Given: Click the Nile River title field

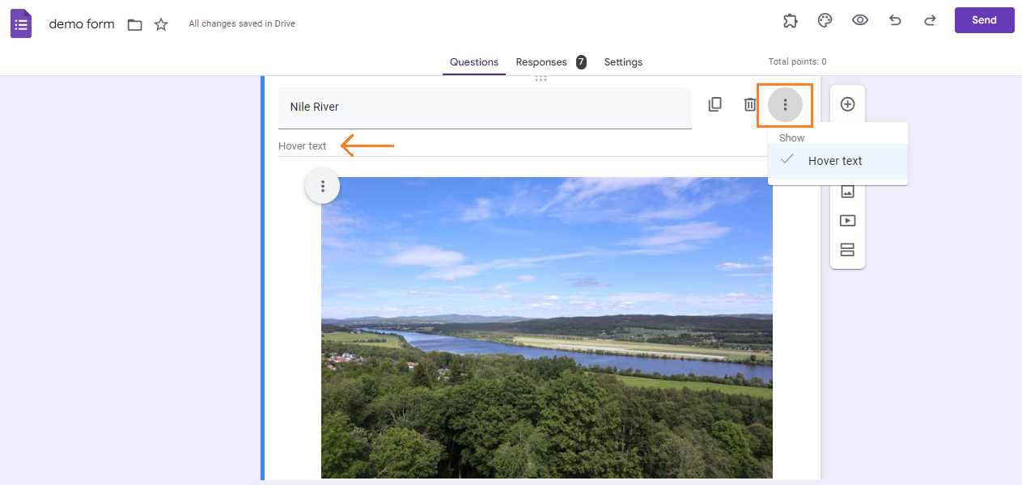Looking at the screenshot, I should tap(484, 107).
